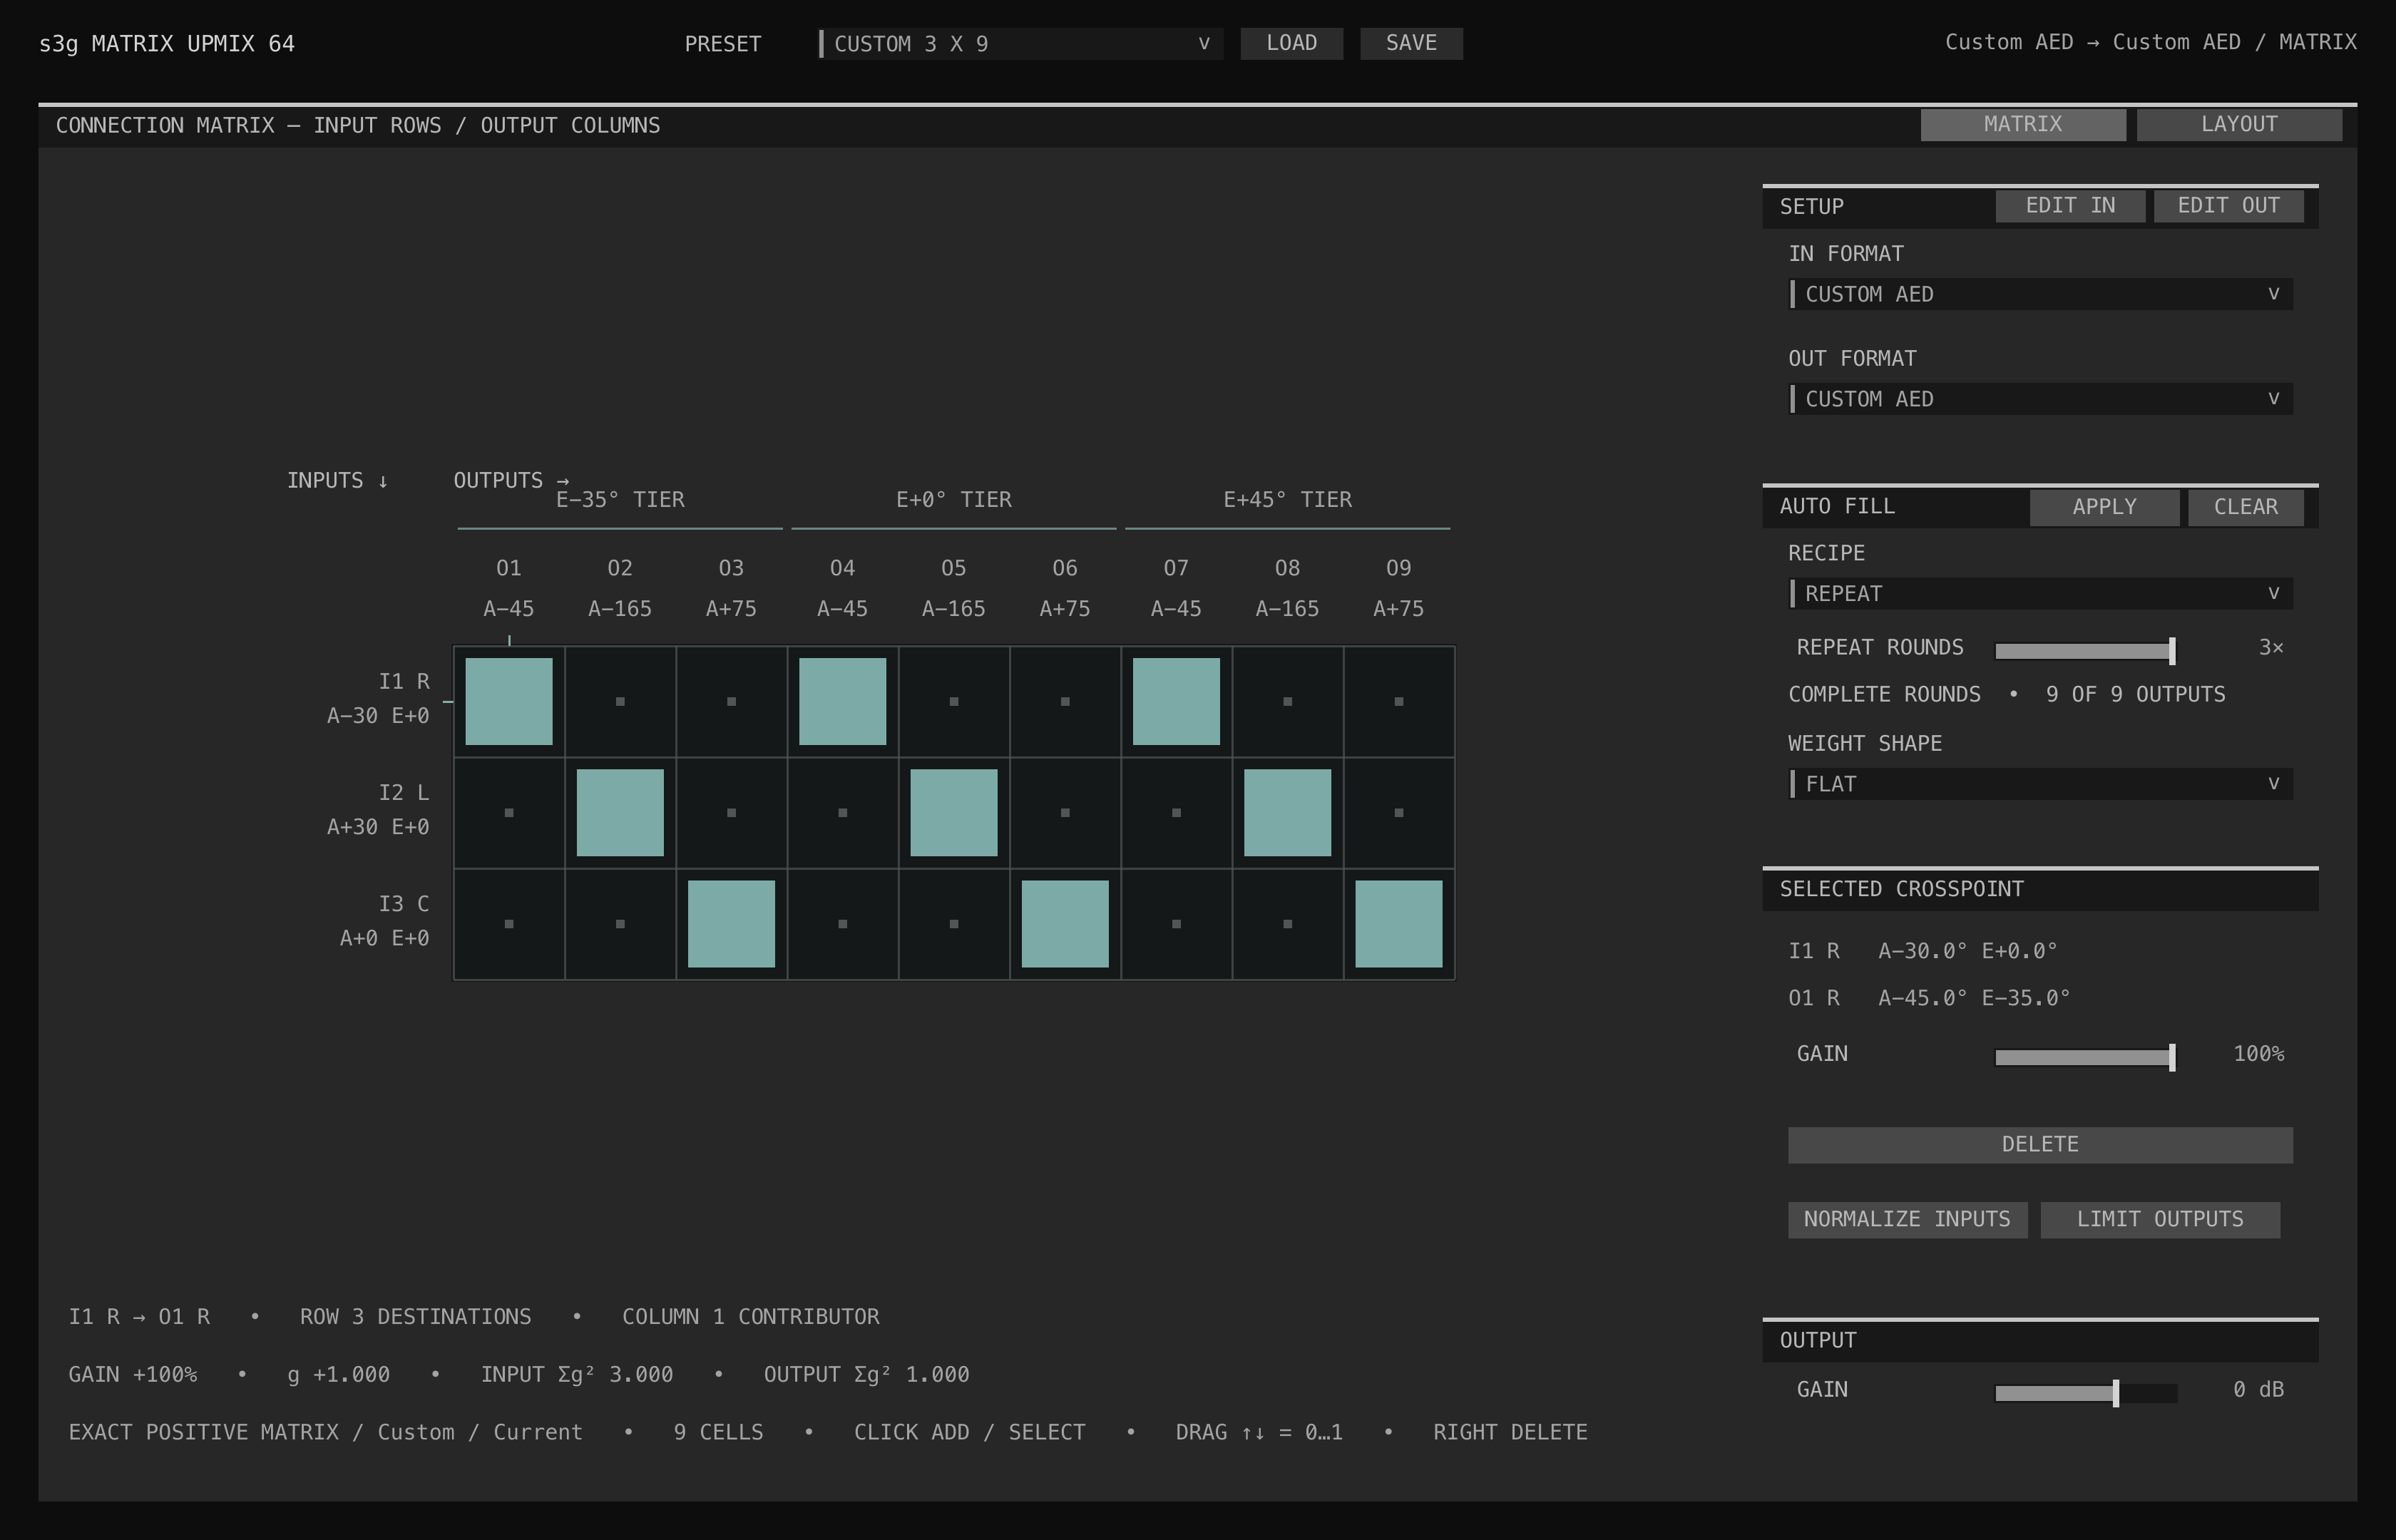Viewport: 2396px width, 1540px height.
Task: Add crosspoint from I2 L to output 09
Action: (1398, 812)
